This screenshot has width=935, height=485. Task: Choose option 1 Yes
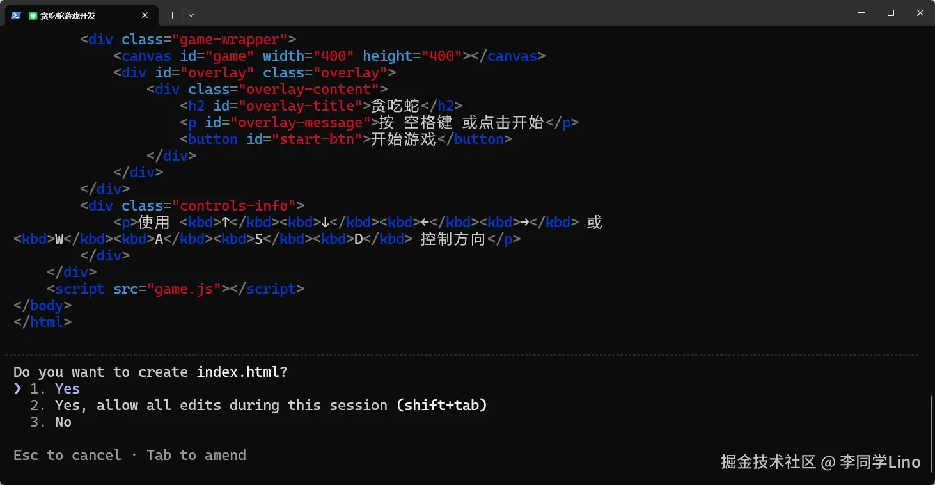(x=67, y=388)
